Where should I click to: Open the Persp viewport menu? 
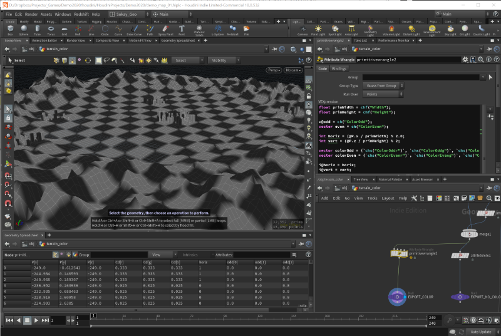click(x=273, y=70)
